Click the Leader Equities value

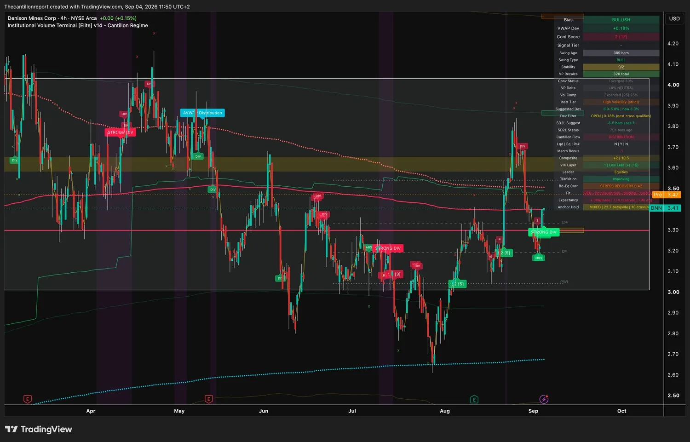[x=621, y=172]
